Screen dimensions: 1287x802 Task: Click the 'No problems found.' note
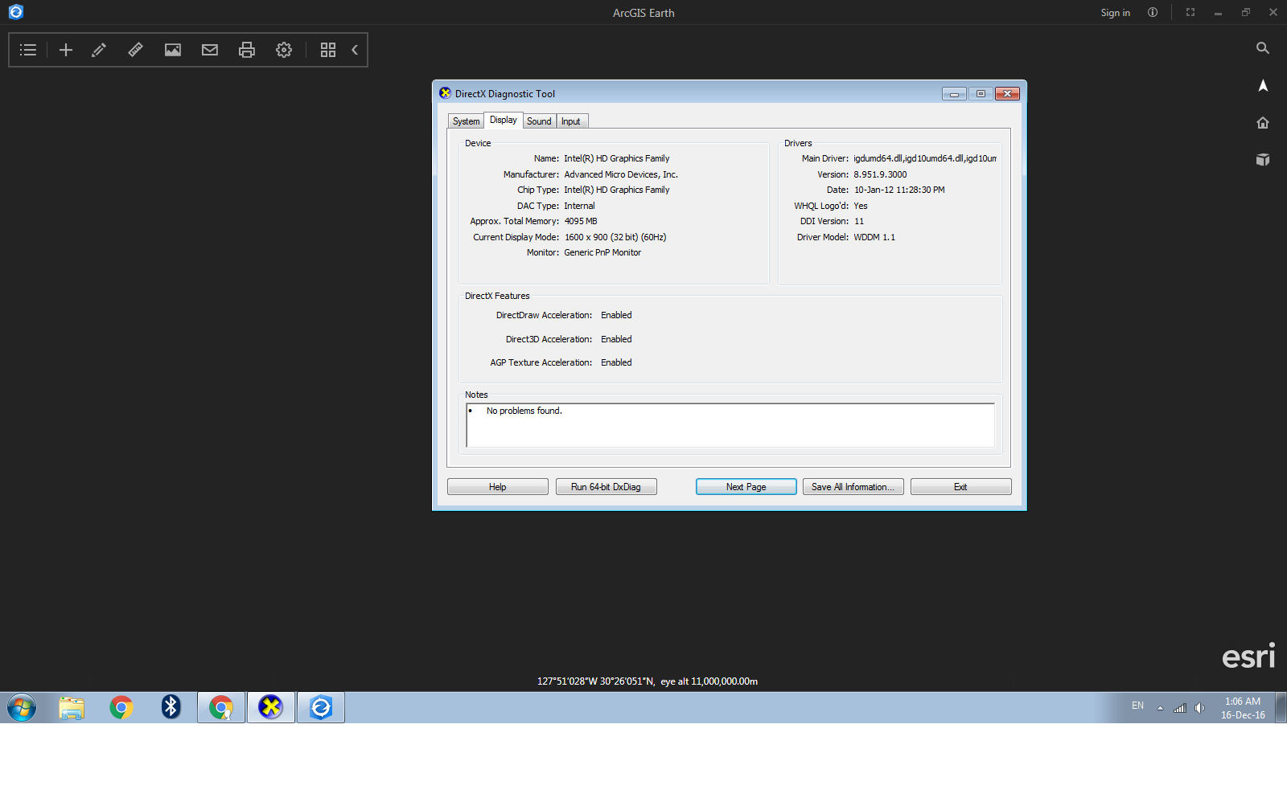point(524,411)
